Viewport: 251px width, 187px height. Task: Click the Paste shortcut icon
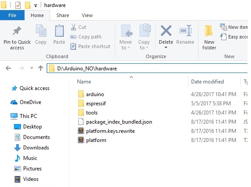(73, 46)
